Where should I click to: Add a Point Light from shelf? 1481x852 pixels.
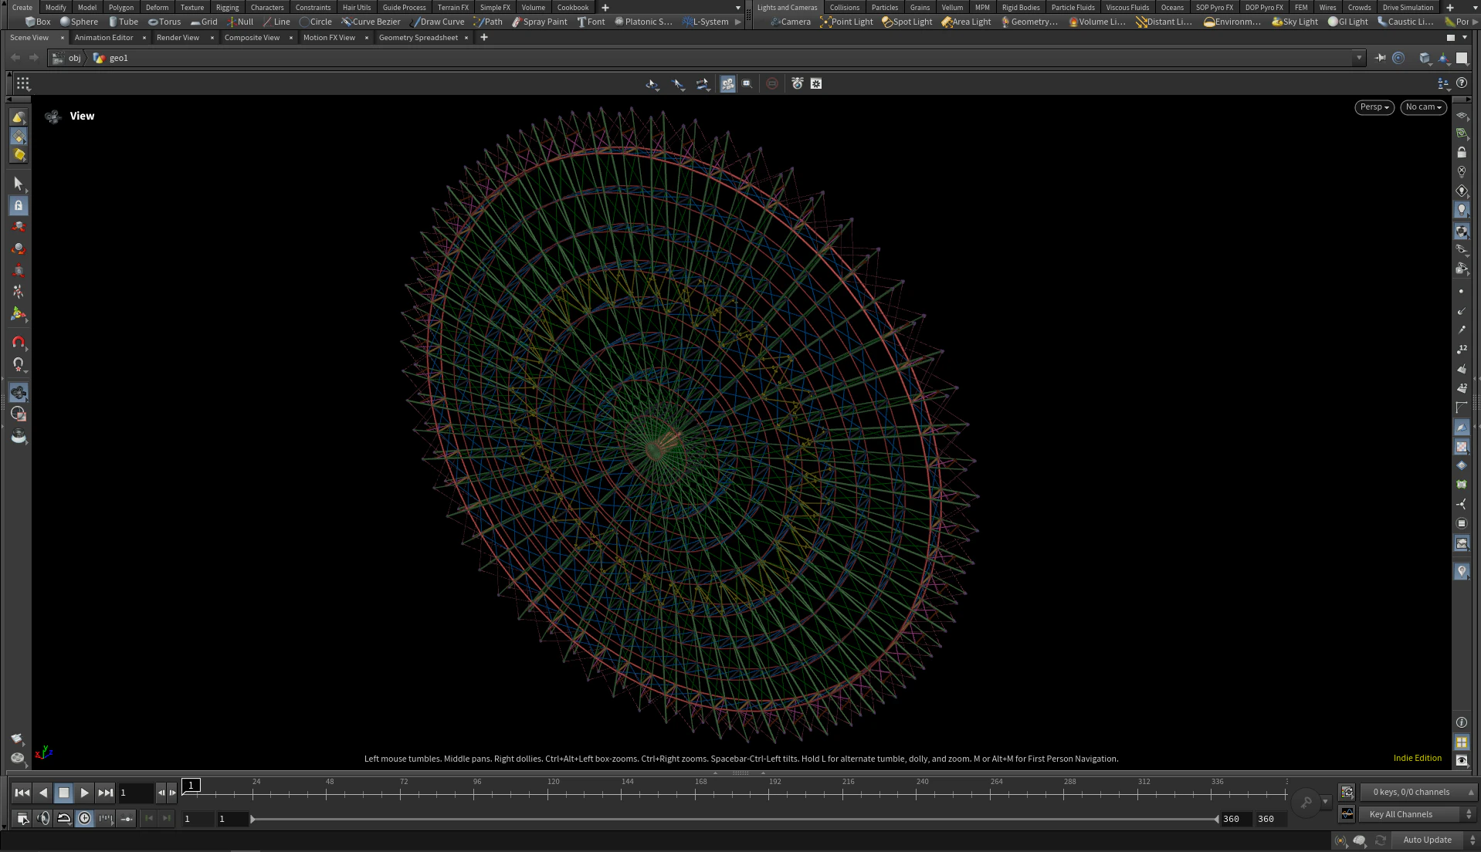(846, 22)
